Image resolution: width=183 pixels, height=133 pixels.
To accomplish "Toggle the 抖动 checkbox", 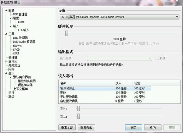I will click(157, 58).
